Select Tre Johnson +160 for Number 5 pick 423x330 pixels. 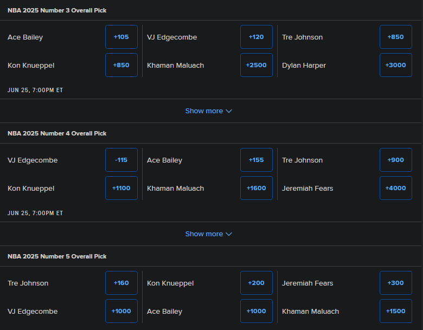(x=121, y=283)
